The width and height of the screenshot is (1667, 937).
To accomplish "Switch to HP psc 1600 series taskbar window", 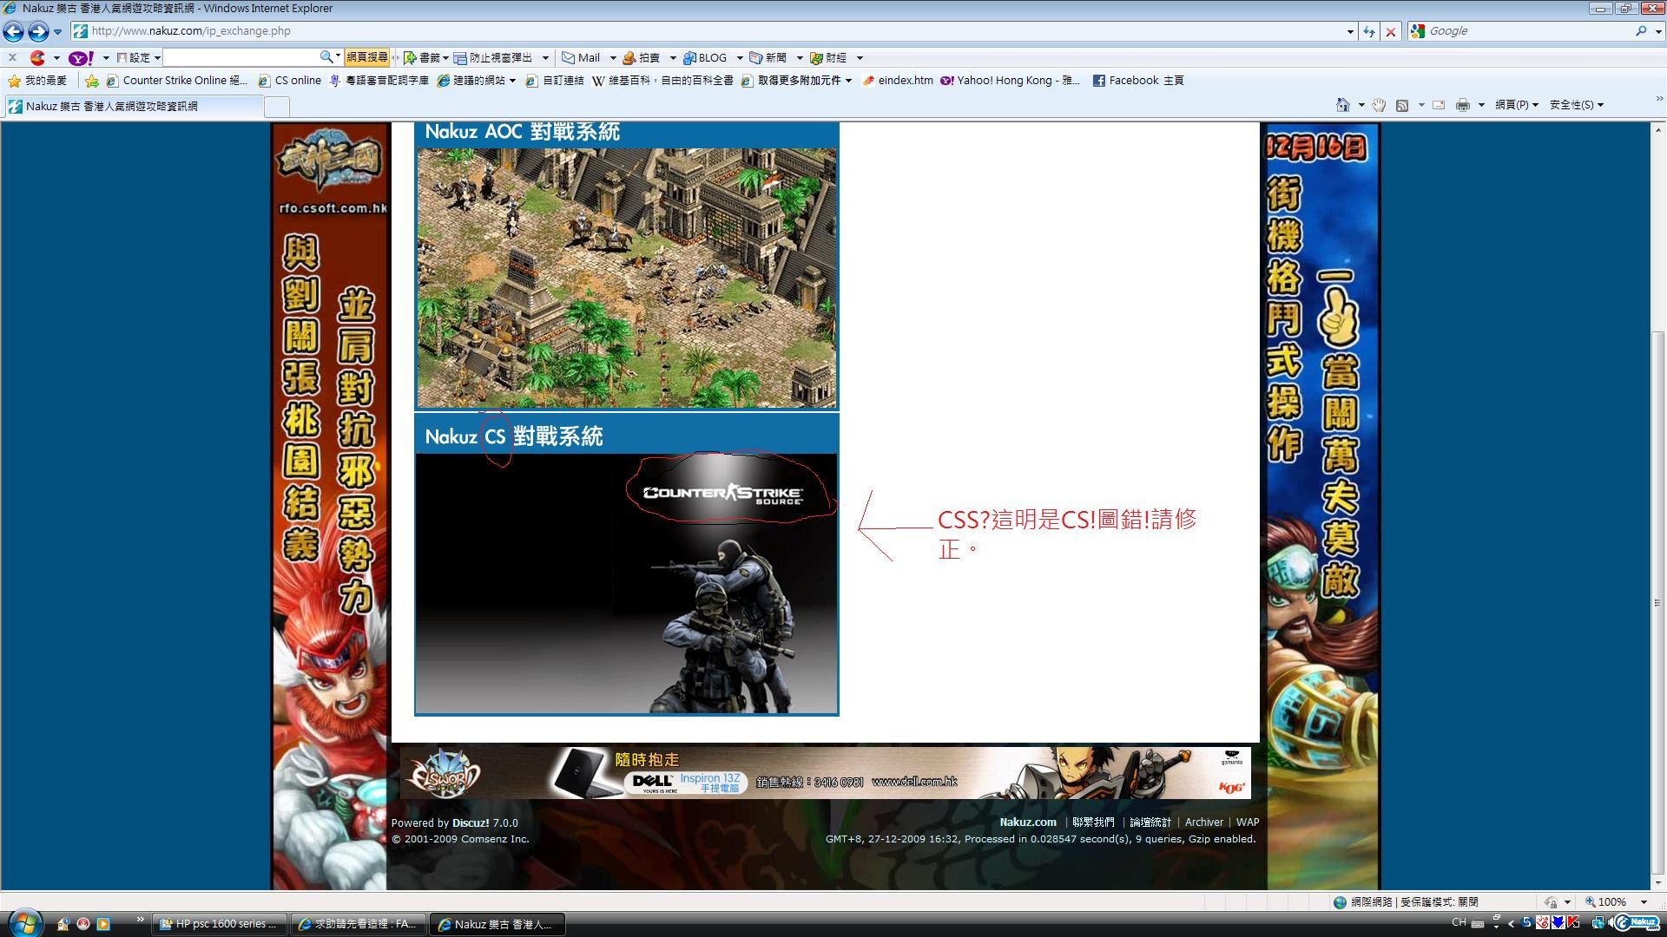I will (221, 924).
